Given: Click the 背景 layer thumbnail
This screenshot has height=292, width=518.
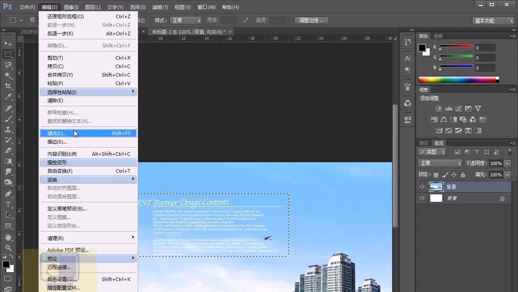Looking at the screenshot, I should [x=436, y=186].
